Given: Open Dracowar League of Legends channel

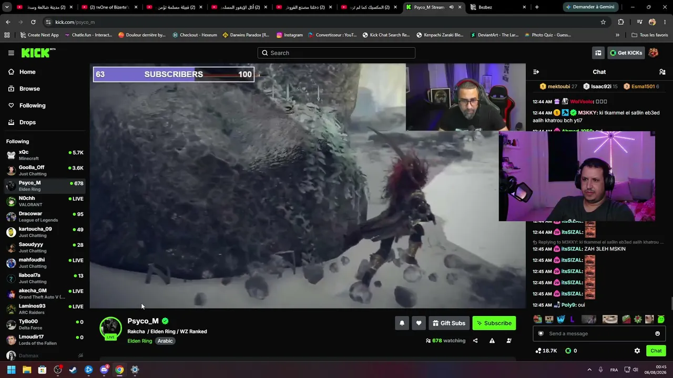Looking at the screenshot, I should 45,216.
